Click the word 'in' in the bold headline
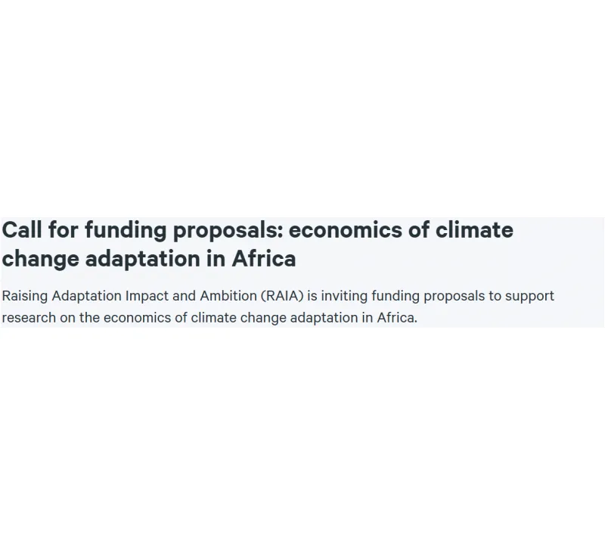Screen dimensions: 605x545 pyautogui.click(x=216, y=259)
